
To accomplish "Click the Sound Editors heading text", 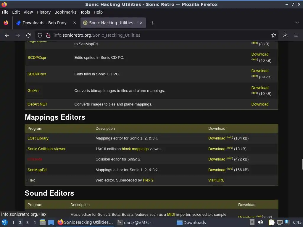I will tap(49, 193).
